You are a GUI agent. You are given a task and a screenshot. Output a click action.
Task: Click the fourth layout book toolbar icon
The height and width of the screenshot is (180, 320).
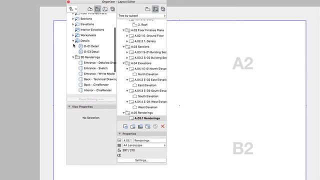point(148,126)
